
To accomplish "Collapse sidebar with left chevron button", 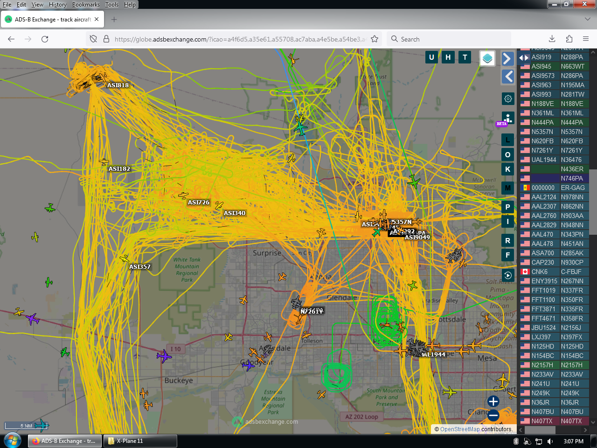I will [507, 77].
